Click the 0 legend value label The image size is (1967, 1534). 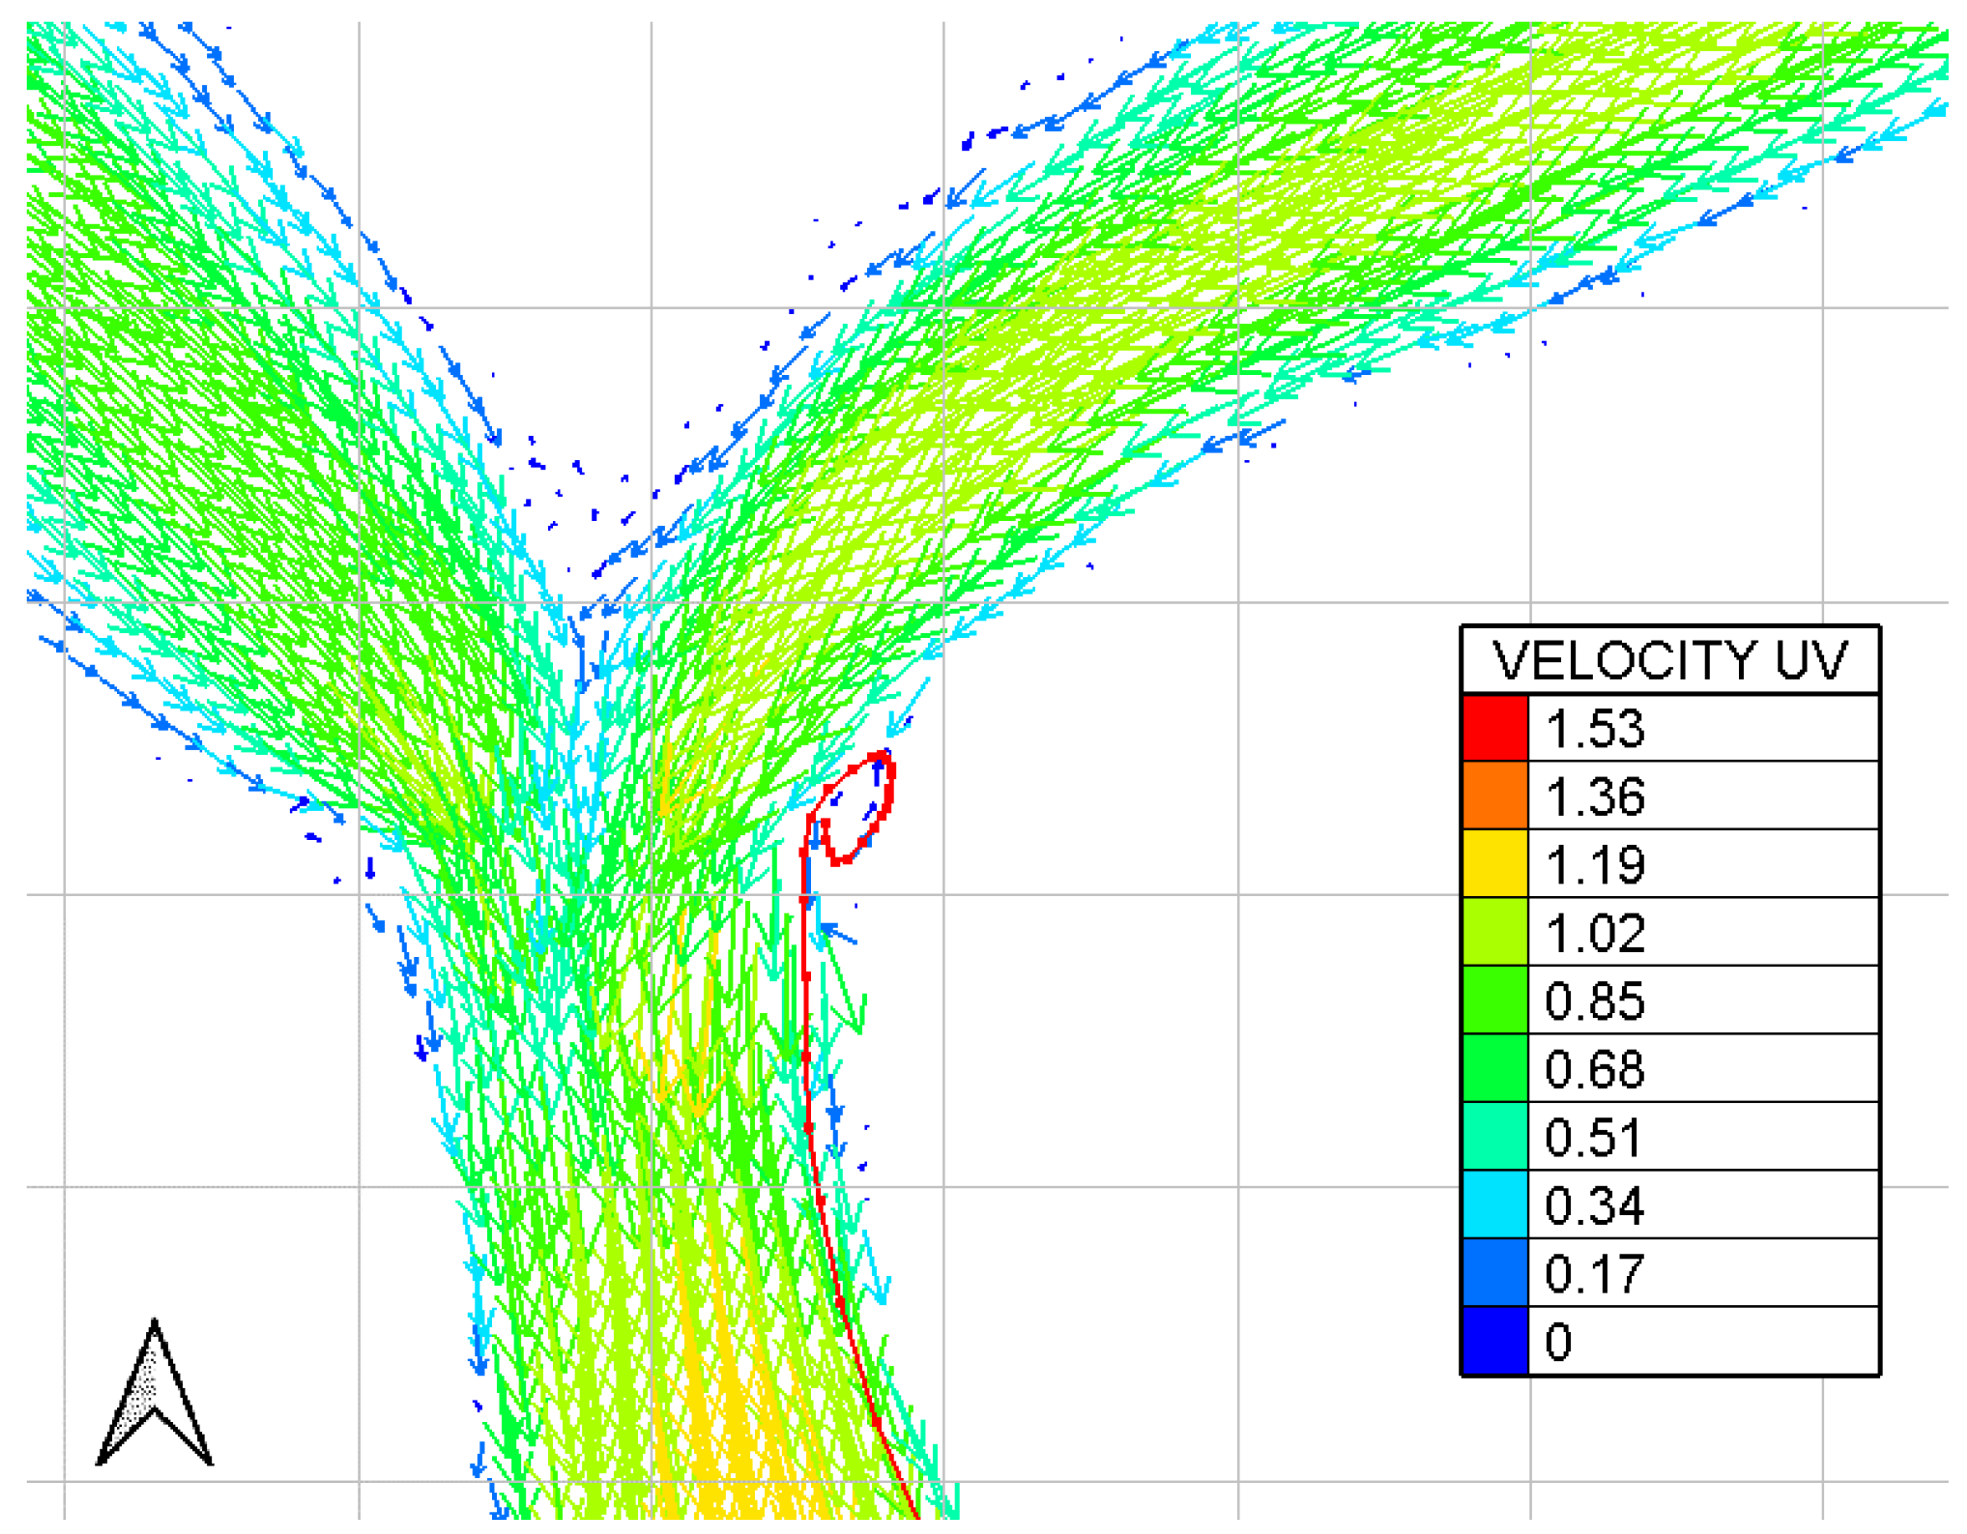point(1559,1342)
